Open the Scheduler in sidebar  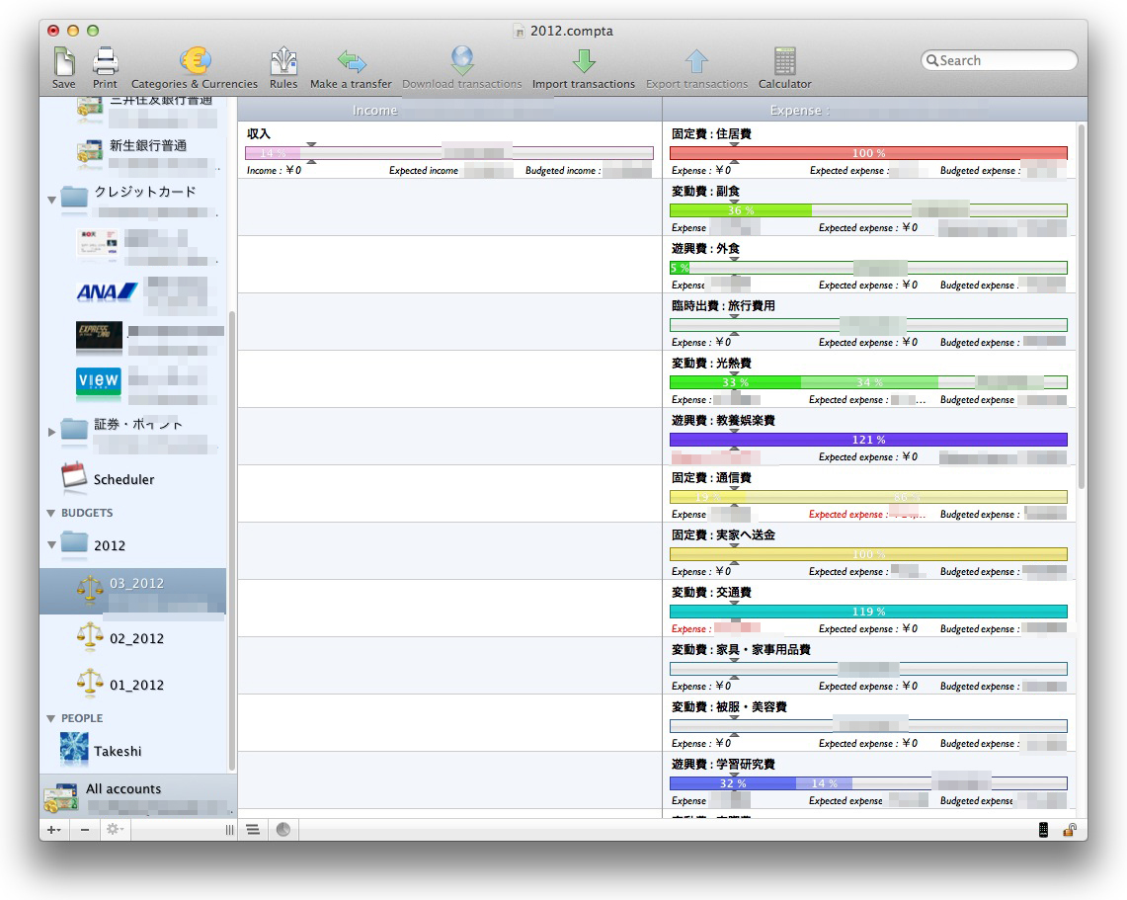click(x=123, y=479)
